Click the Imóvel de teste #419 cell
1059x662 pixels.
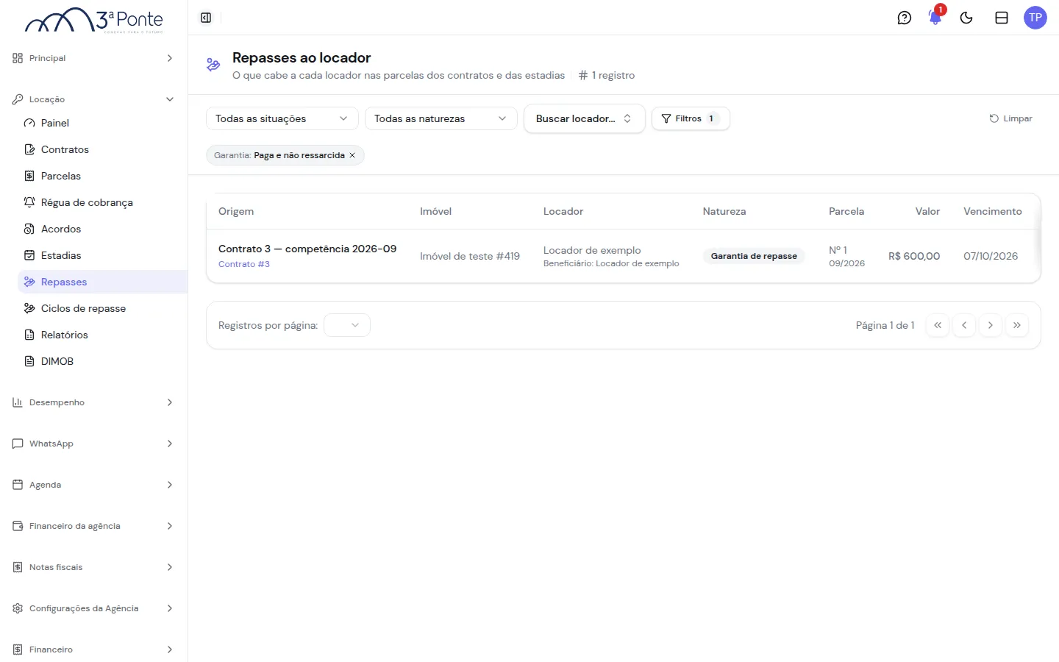click(470, 256)
